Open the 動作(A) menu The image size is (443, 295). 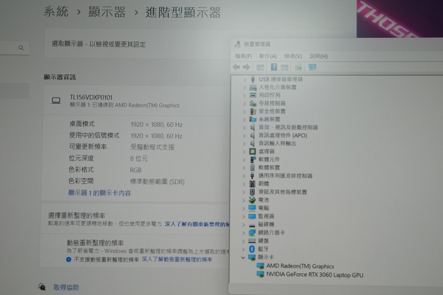pos(268,56)
